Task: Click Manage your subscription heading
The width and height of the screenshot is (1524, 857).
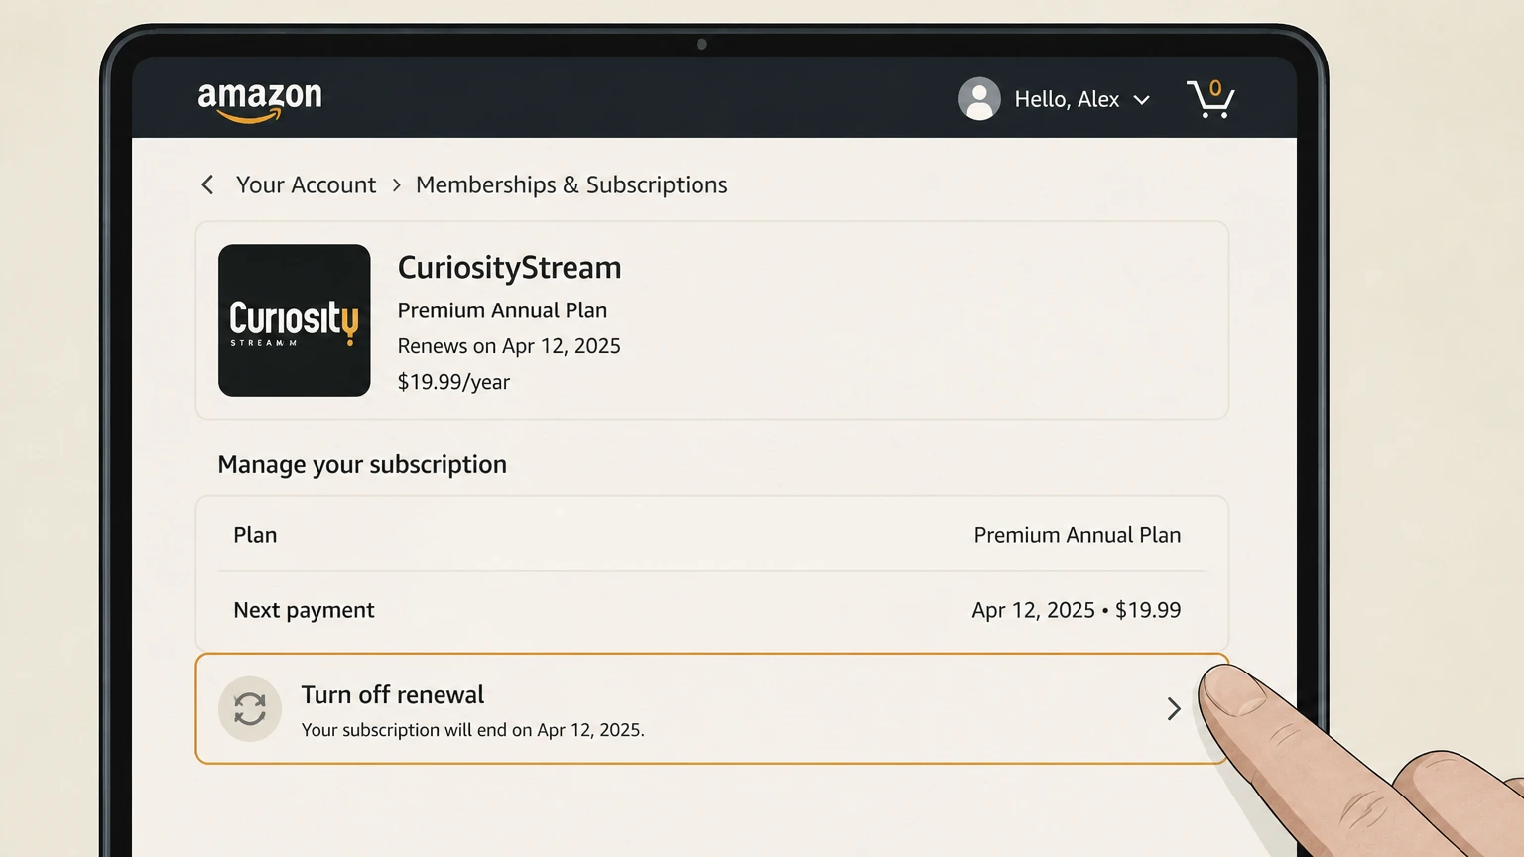Action: pyautogui.click(x=362, y=464)
